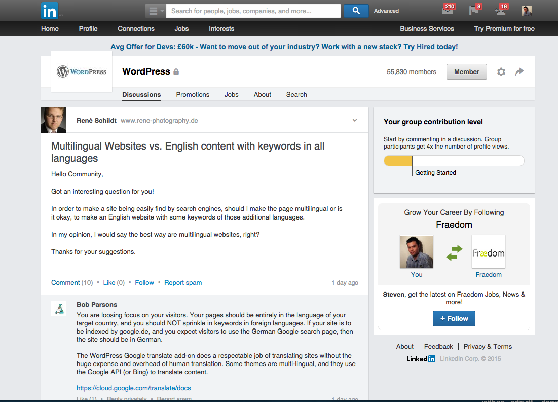
Task: Click the share group arrow icon
Action: (x=519, y=71)
